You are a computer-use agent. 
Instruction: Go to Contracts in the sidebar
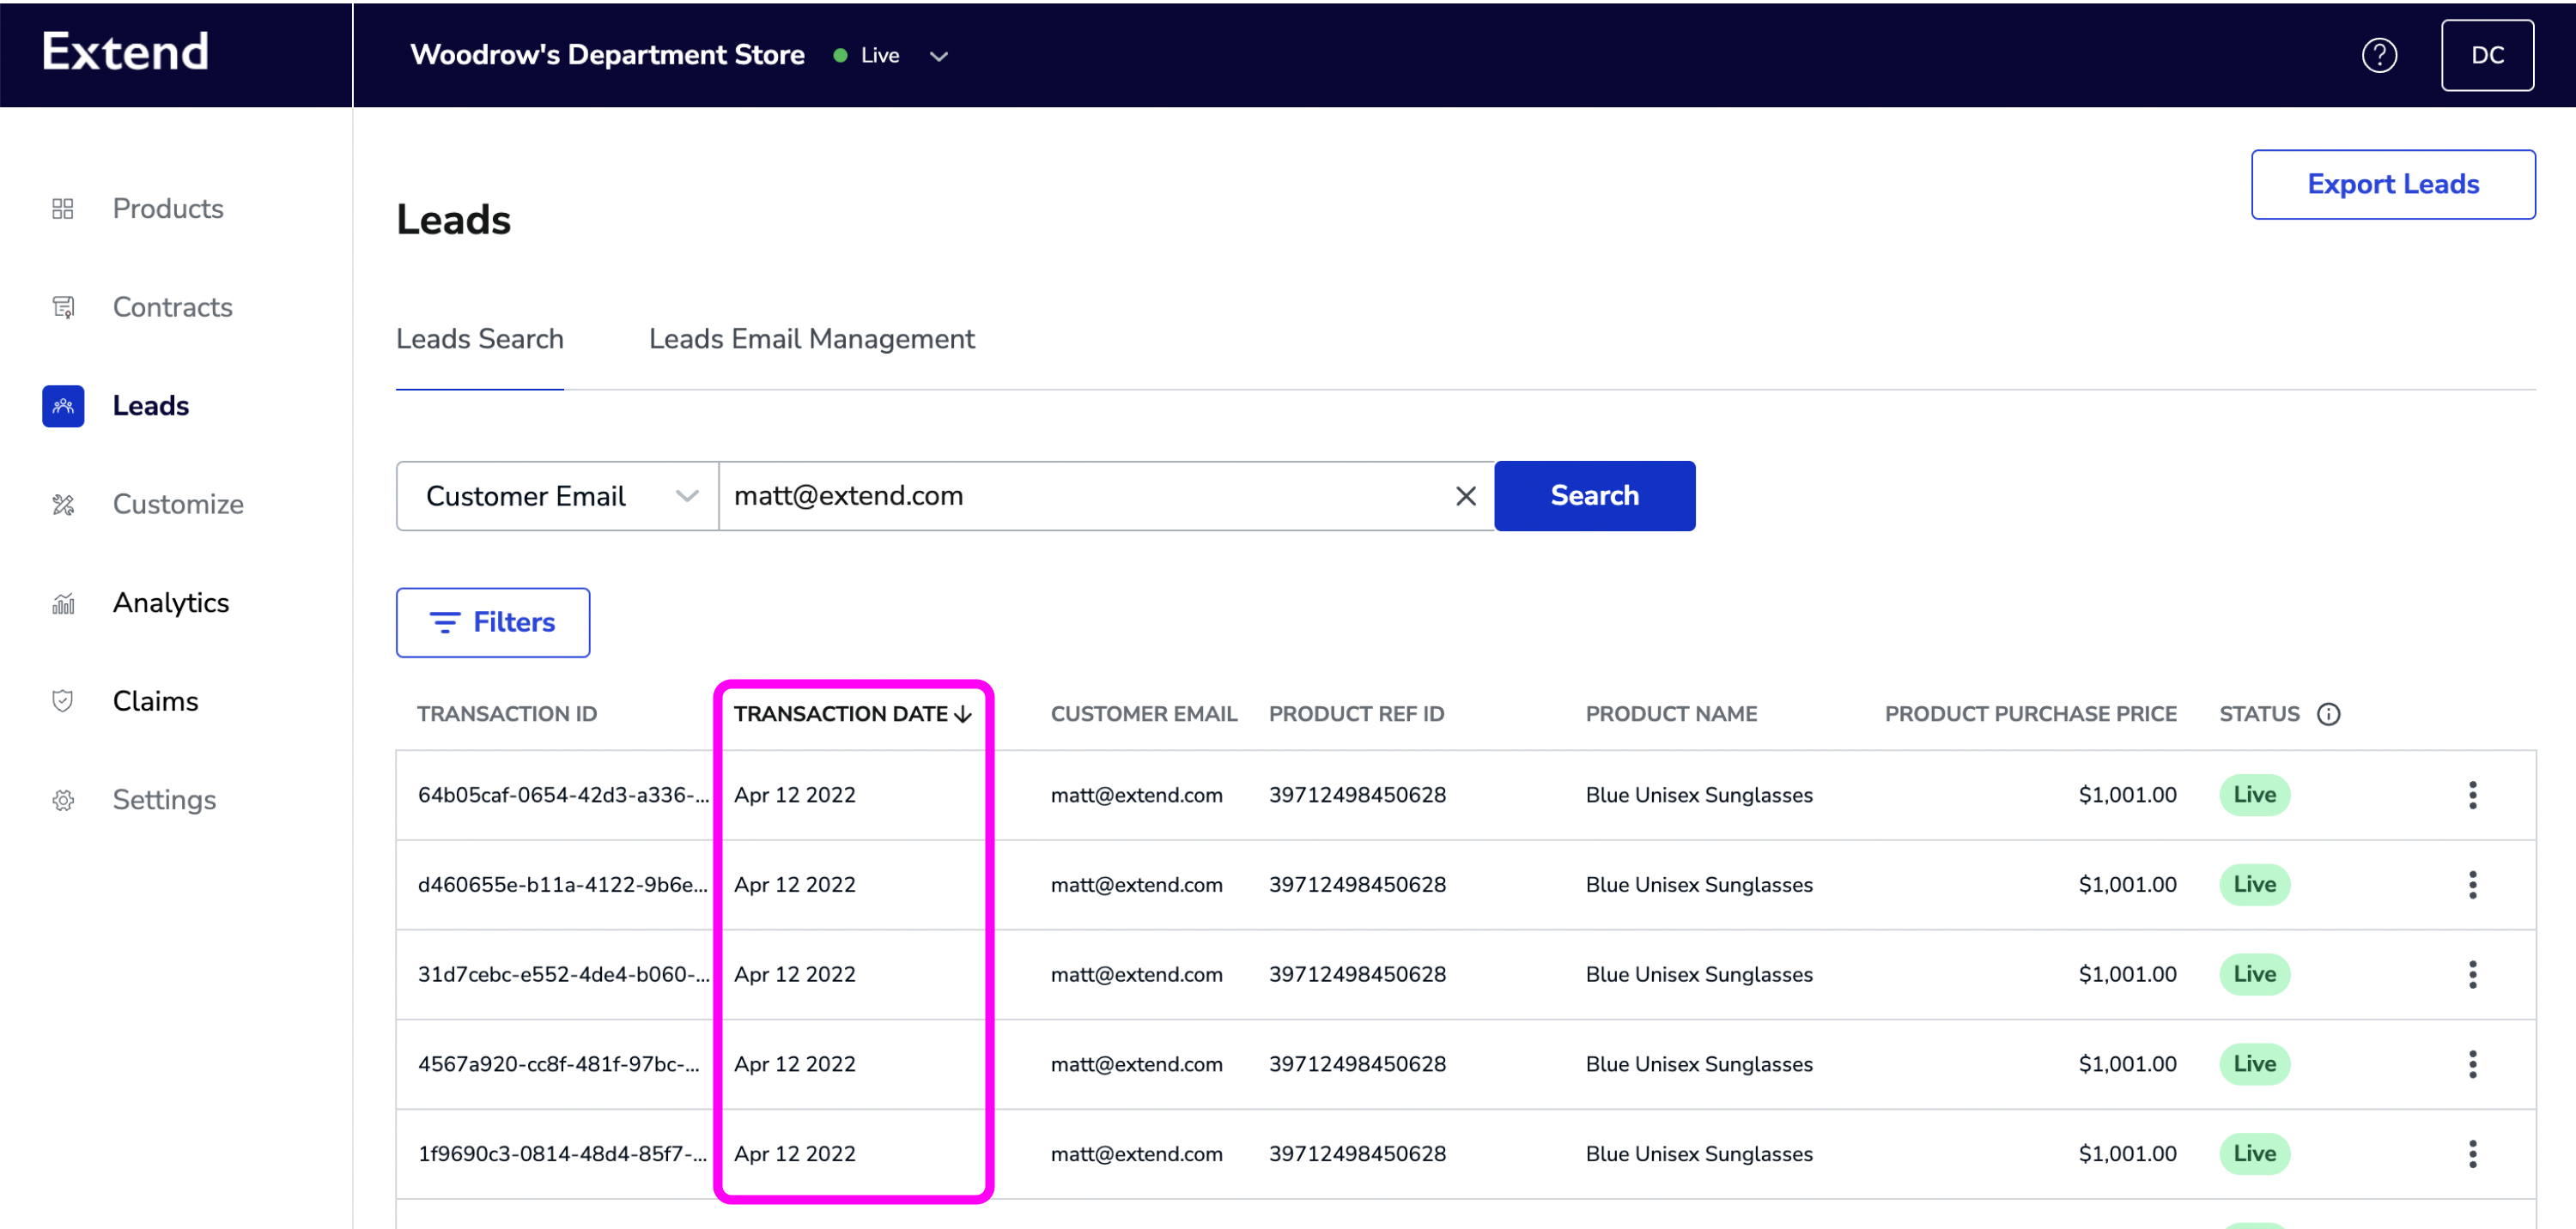tap(172, 306)
